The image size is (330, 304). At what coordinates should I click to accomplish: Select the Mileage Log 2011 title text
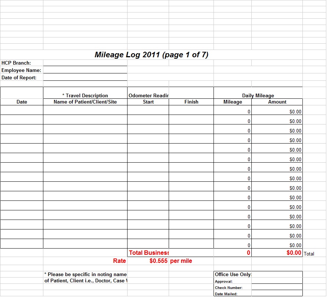[151, 55]
